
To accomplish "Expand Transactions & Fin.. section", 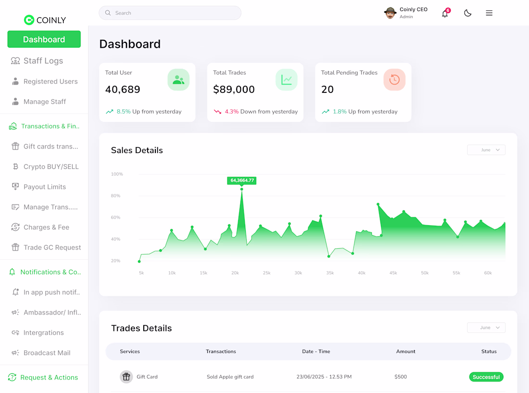I will [x=50, y=126].
